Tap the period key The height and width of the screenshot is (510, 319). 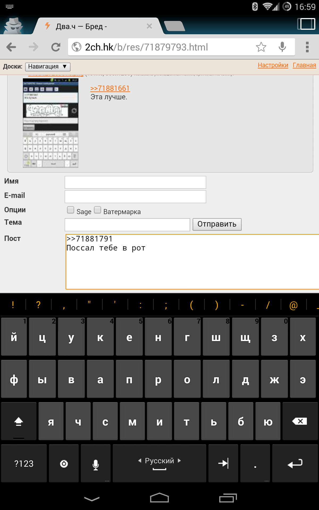pyautogui.click(x=255, y=464)
